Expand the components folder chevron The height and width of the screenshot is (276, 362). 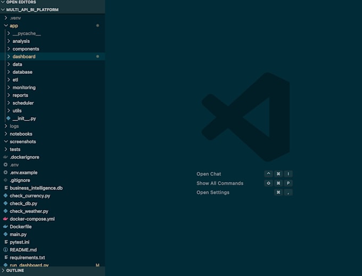tap(9, 49)
